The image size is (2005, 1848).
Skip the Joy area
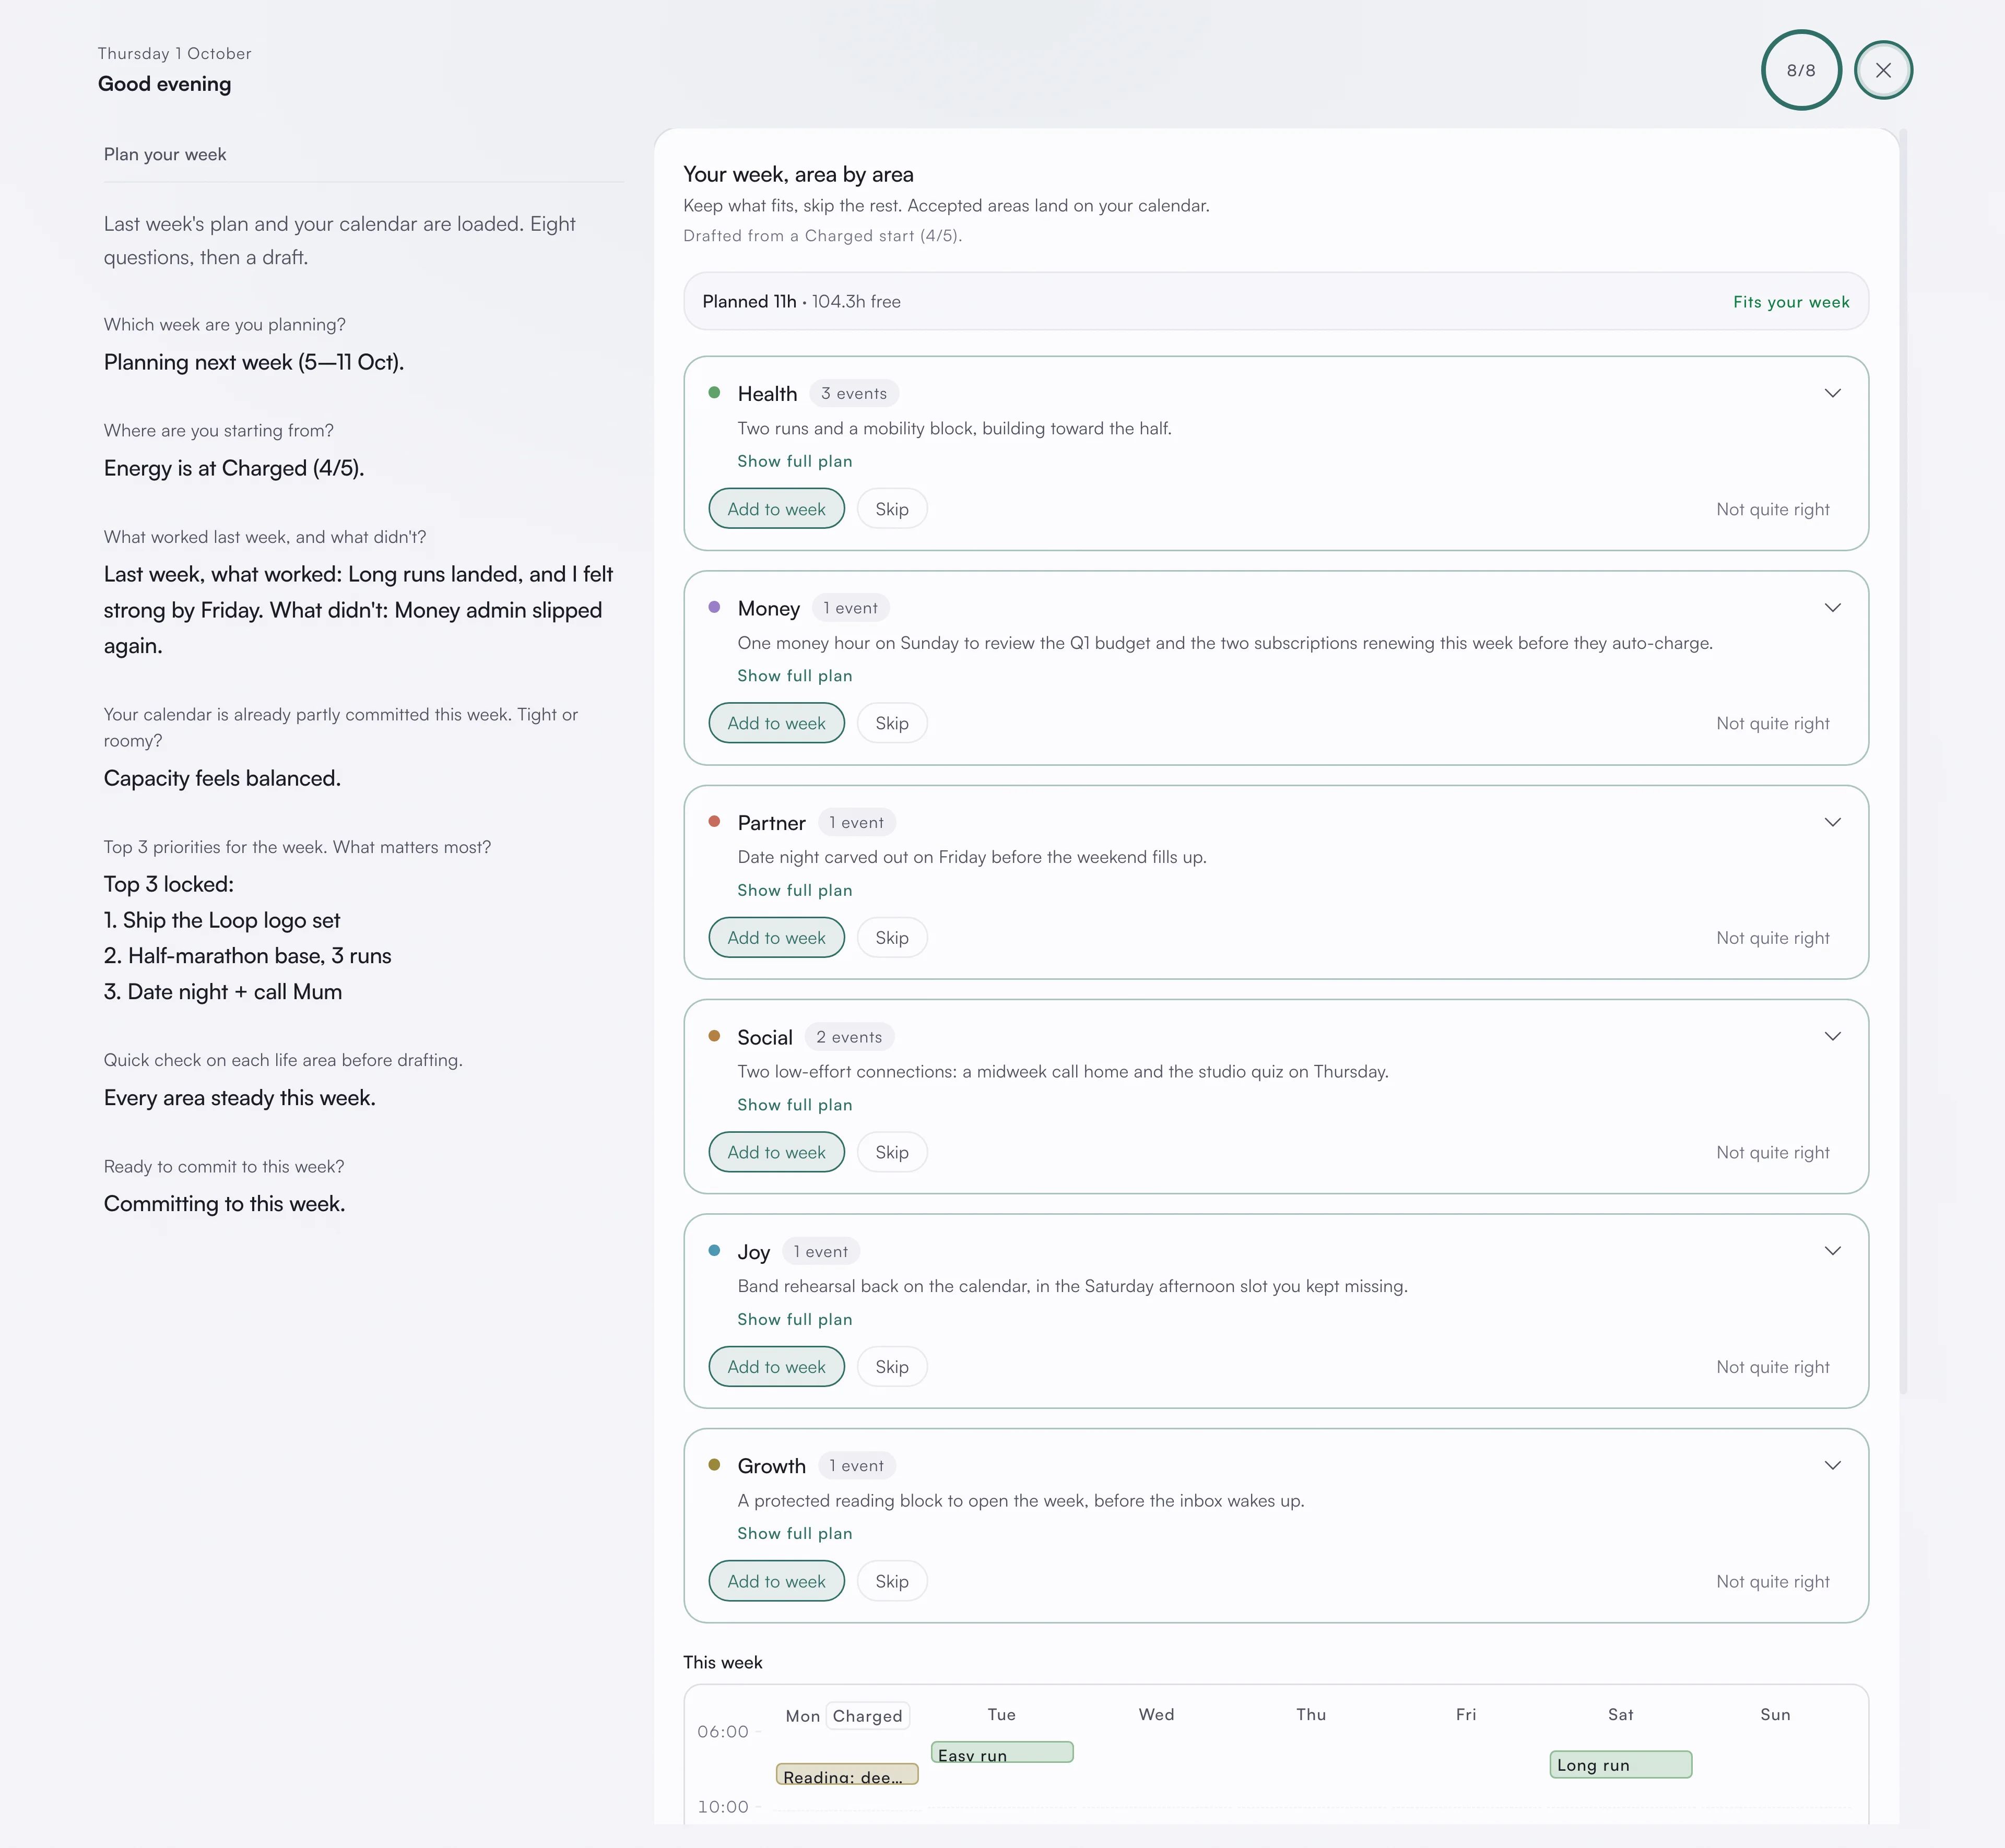[892, 1367]
